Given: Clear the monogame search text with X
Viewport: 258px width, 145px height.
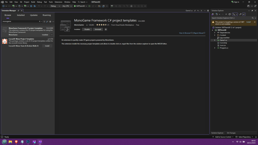Looking at the screenshot, I should pos(40,22).
